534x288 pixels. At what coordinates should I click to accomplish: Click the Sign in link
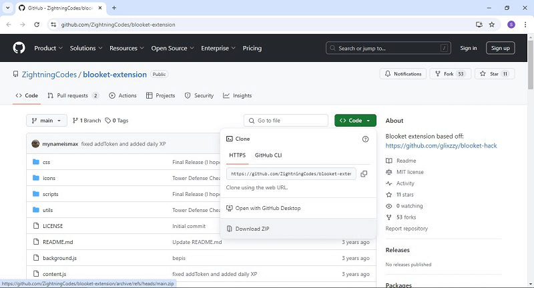(x=469, y=48)
